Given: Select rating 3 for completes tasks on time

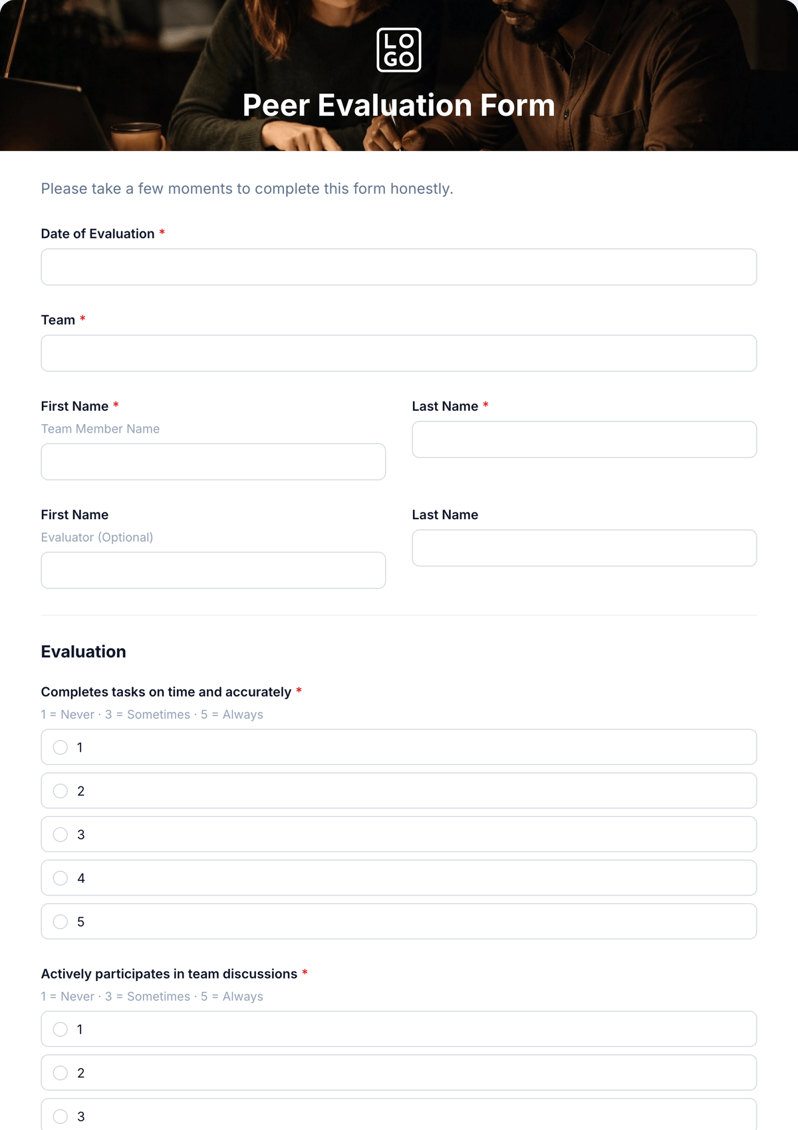Looking at the screenshot, I should pyautogui.click(x=399, y=834).
